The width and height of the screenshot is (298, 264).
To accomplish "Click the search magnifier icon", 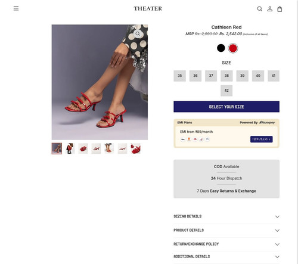I will click(260, 9).
